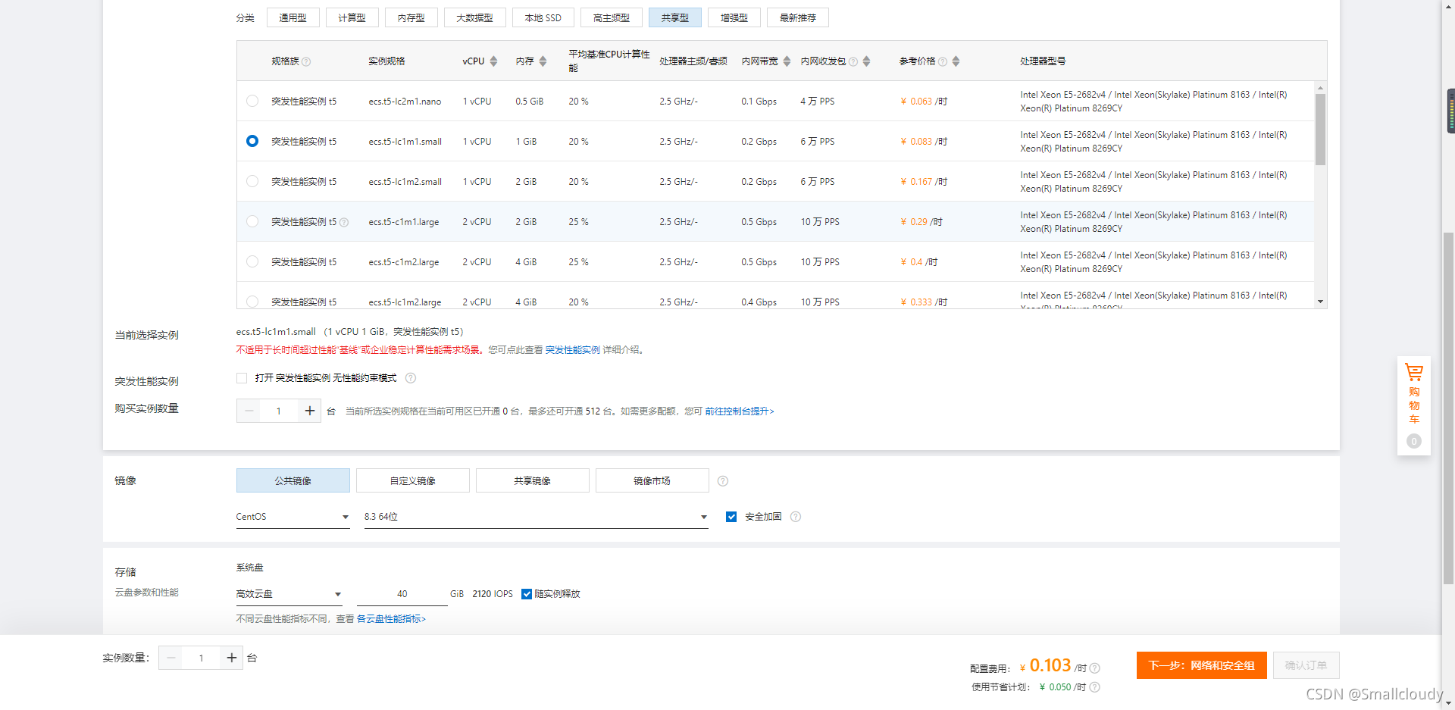This screenshot has height=710, width=1455.
Task: Click help icon beside 内网收发包 header
Action: click(x=853, y=62)
